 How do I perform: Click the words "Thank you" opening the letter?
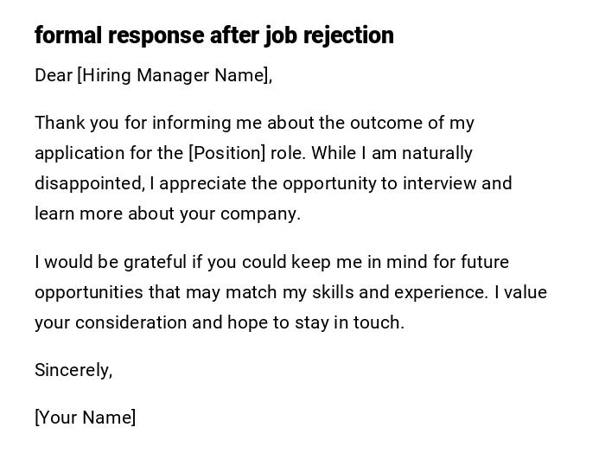pyautogui.click(x=76, y=123)
